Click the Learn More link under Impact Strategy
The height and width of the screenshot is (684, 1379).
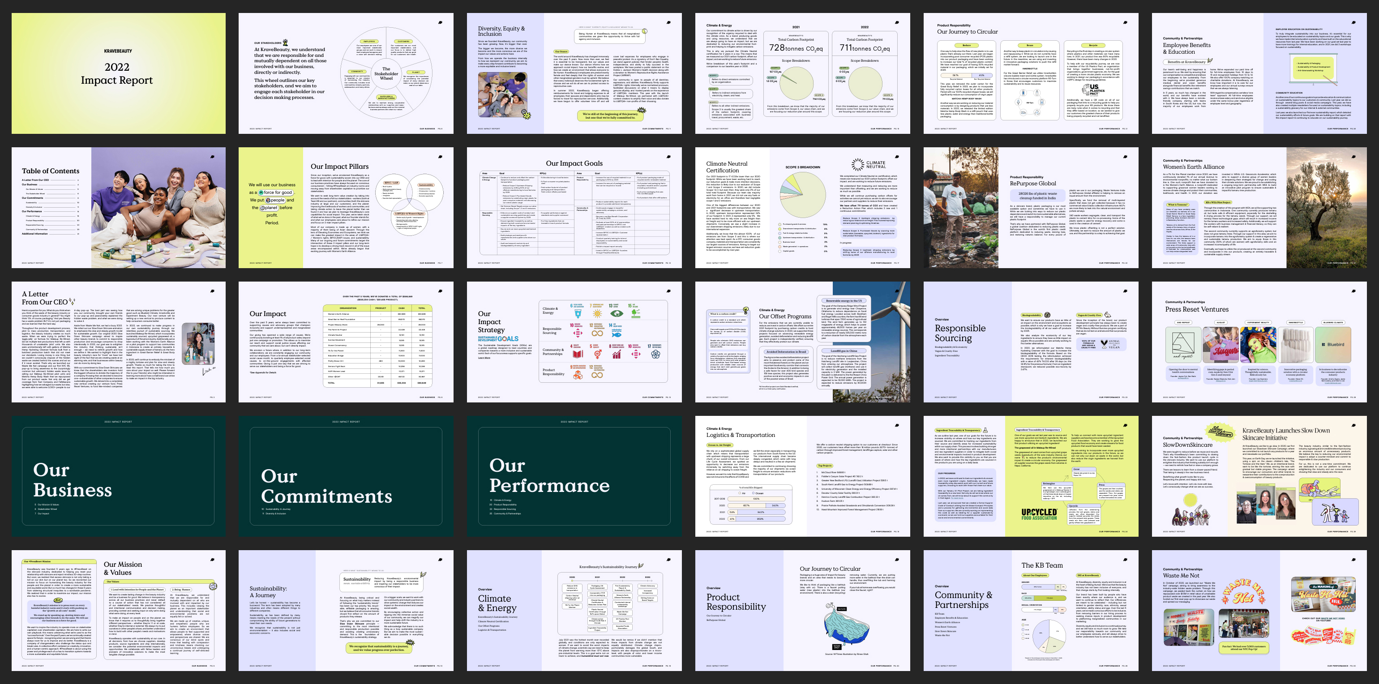484,358
